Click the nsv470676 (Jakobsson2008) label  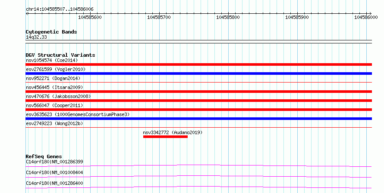click(x=58, y=96)
